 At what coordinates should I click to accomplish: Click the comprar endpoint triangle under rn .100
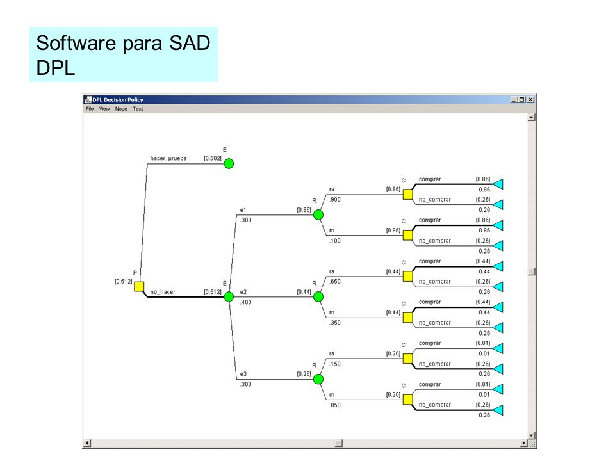pos(498,225)
